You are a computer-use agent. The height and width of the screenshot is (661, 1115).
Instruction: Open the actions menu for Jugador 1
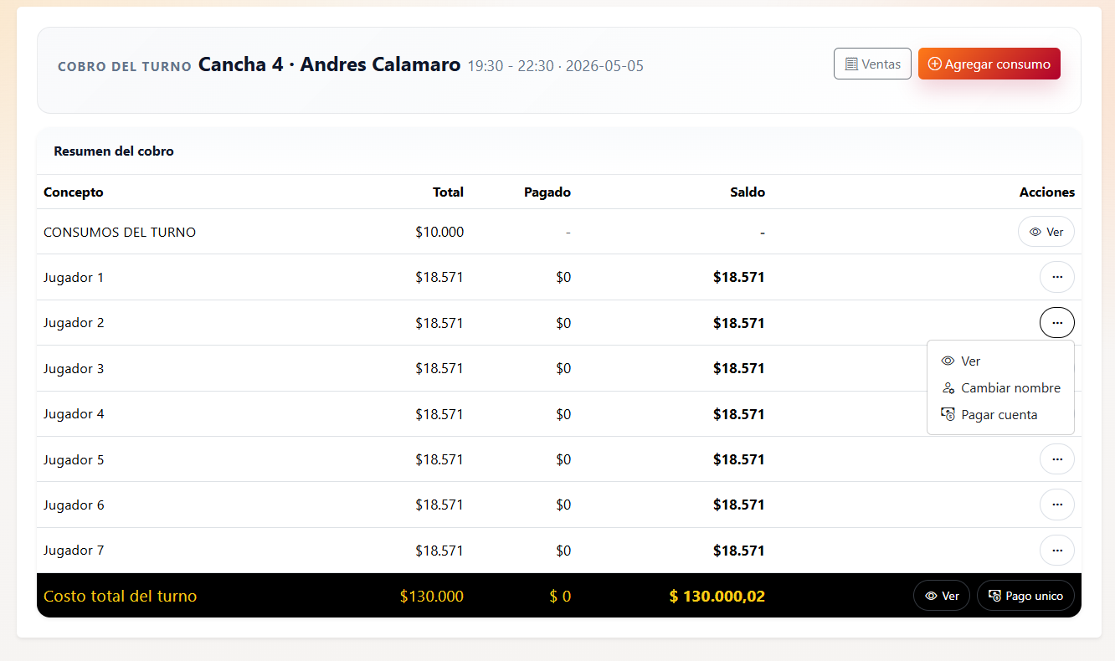pyautogui.click(x=1057, y=277)
